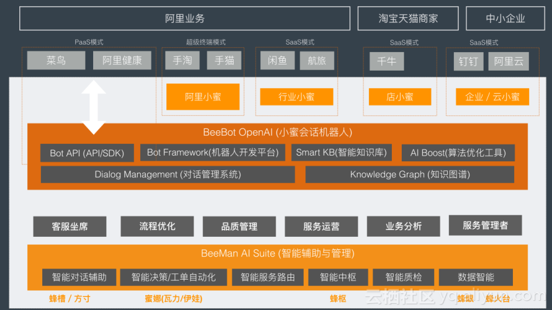Screen dimensions: 552x310
Task: Select the Smart KB(智能知识库) box
Action: tap(342, 152)
